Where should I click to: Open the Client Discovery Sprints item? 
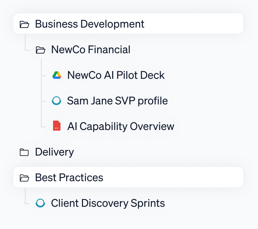(x=108, y=203)
